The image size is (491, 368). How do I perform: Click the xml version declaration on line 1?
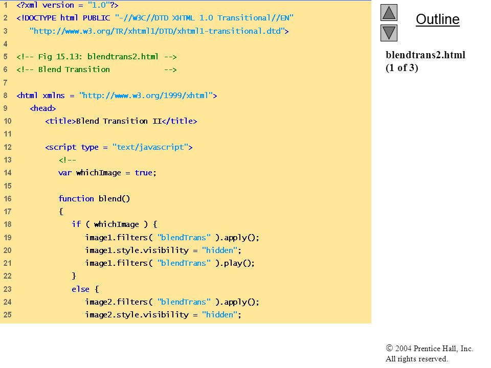(68, 5)
